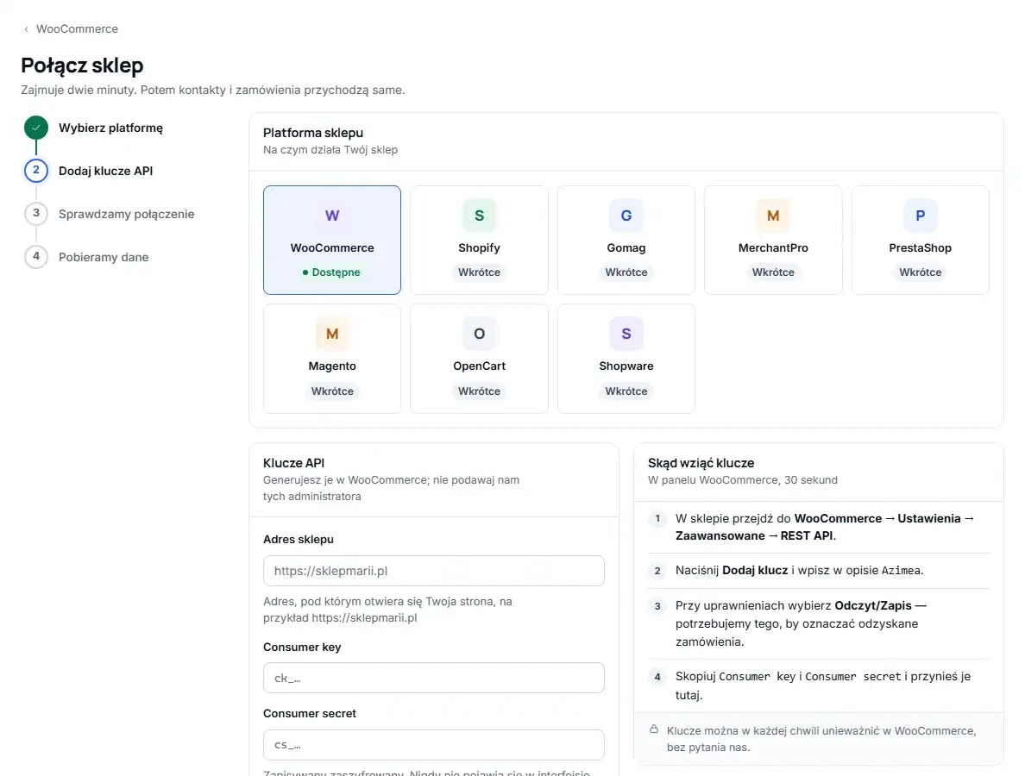Select the Shopware platform card name
This screenshot has width=1025, height=776.
[626, 366]
